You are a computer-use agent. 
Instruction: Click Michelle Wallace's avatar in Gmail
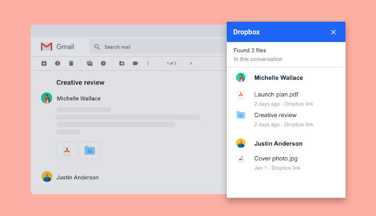coord(46,98)
